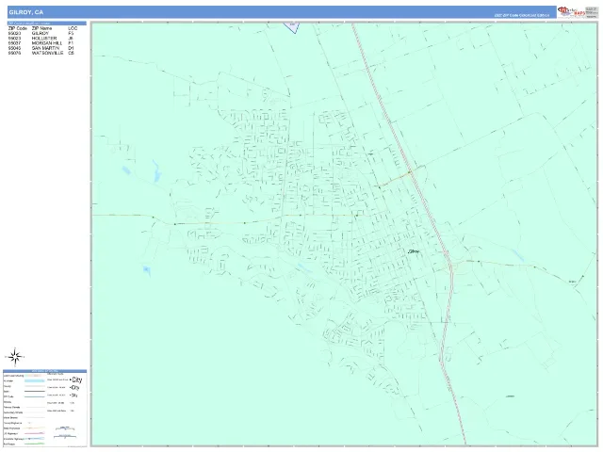Click the blue legend header bar
Viewport: 603px width, 452px height.
(x=44, y=371)
